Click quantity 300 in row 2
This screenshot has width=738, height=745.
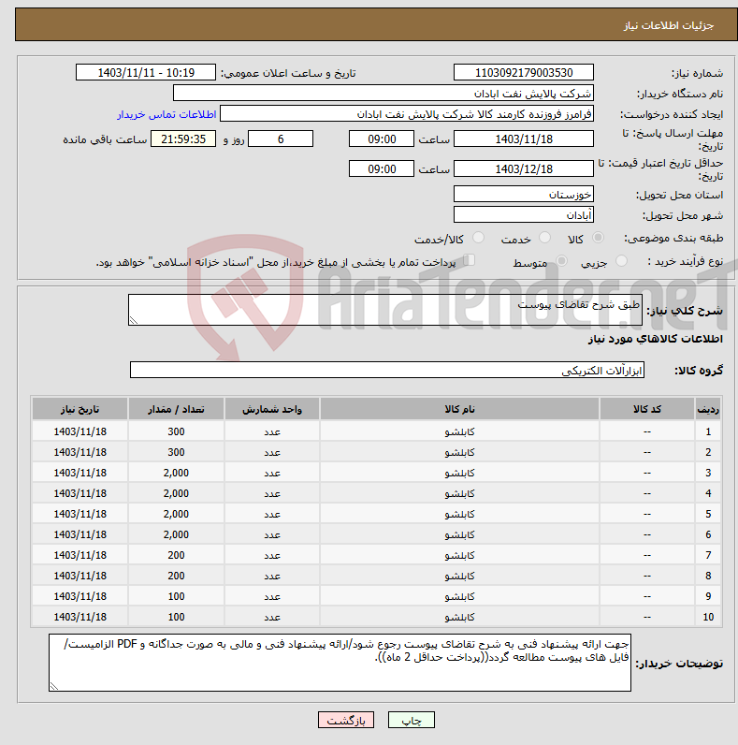176,452
